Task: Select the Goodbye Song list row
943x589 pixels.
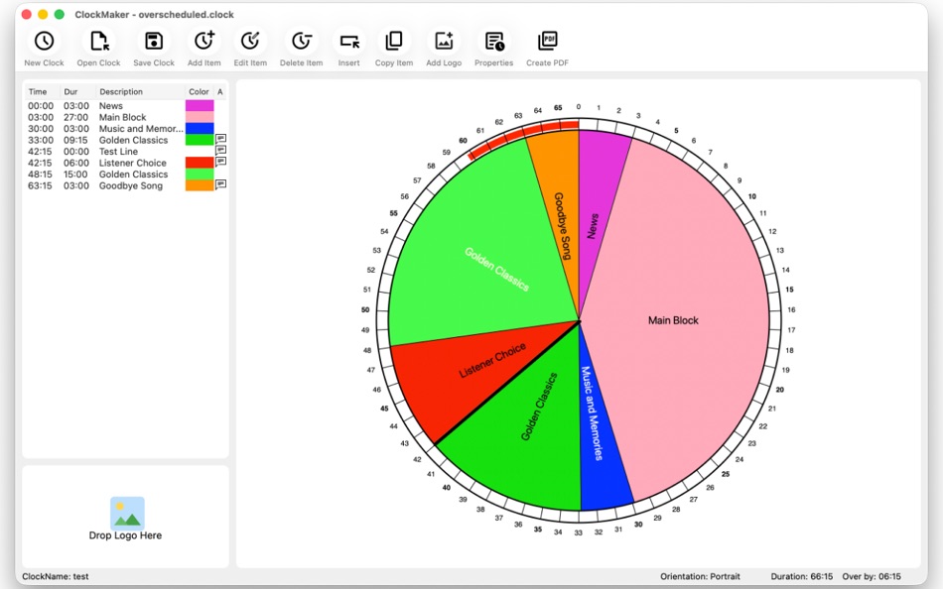Action: pos(126,185)
